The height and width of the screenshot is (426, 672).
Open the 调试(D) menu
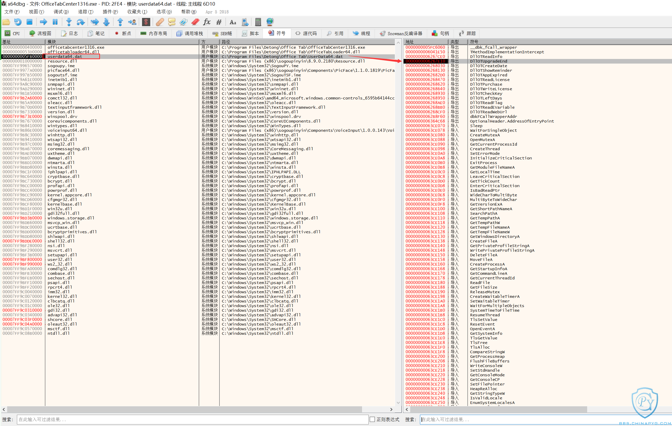click(x=61, y=12)
